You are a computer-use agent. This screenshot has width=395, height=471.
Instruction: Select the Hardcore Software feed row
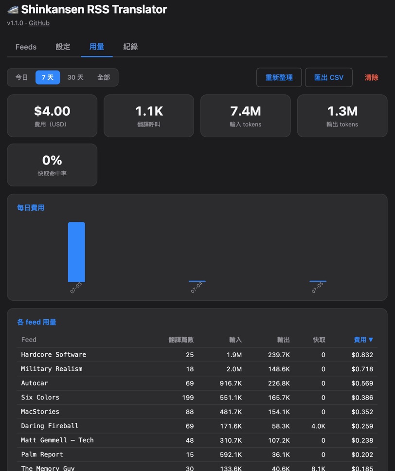click(x=197, y=355)
